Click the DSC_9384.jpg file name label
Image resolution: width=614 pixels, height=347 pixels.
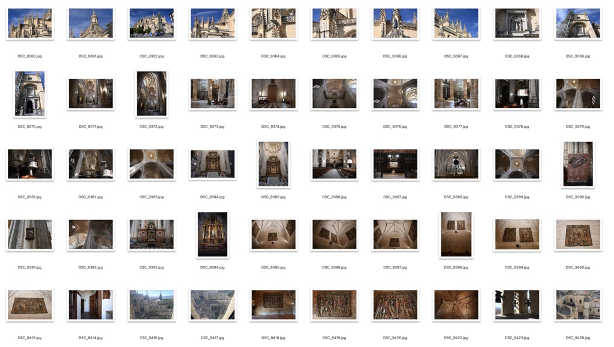212,197
